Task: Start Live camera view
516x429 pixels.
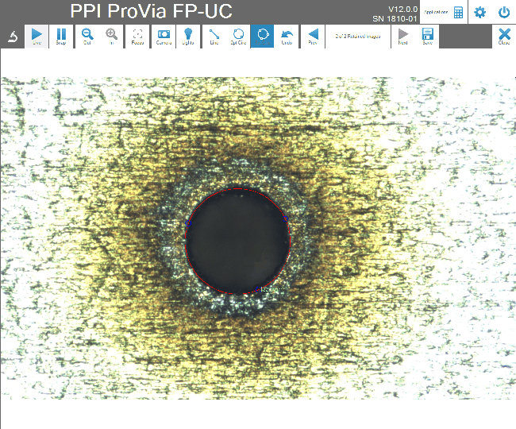Action: (37, 37)
